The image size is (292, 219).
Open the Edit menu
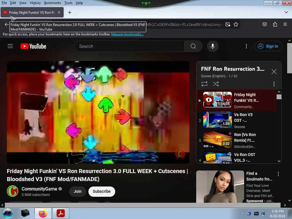[13, 3]
